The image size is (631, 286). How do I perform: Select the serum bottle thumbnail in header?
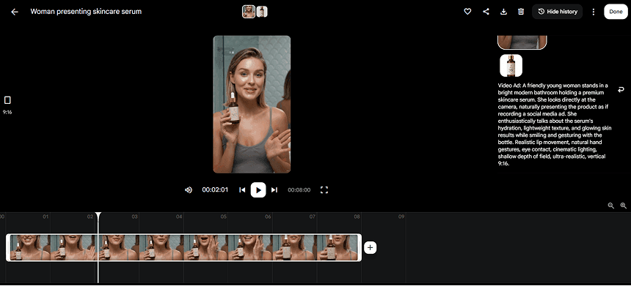[262, 12]
